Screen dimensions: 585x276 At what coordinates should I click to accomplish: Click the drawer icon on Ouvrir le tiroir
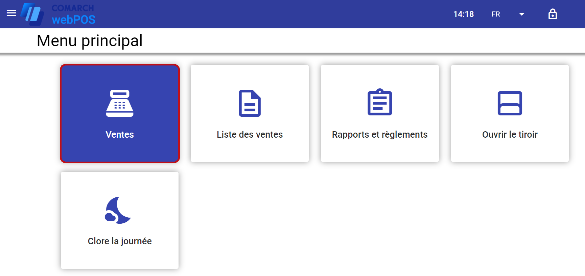(510, 103)
